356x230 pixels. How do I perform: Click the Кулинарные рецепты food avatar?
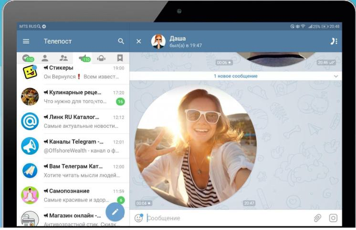pyautogui.click(x=30, y=97)
